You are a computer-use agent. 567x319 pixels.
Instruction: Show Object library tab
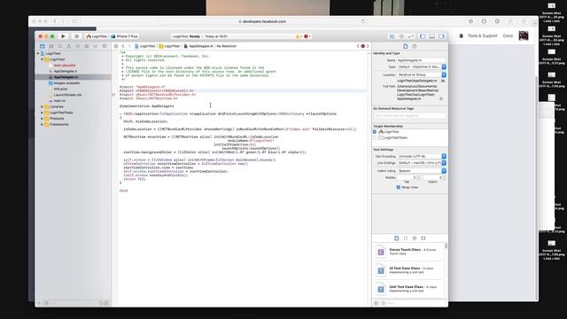point(415,238)
